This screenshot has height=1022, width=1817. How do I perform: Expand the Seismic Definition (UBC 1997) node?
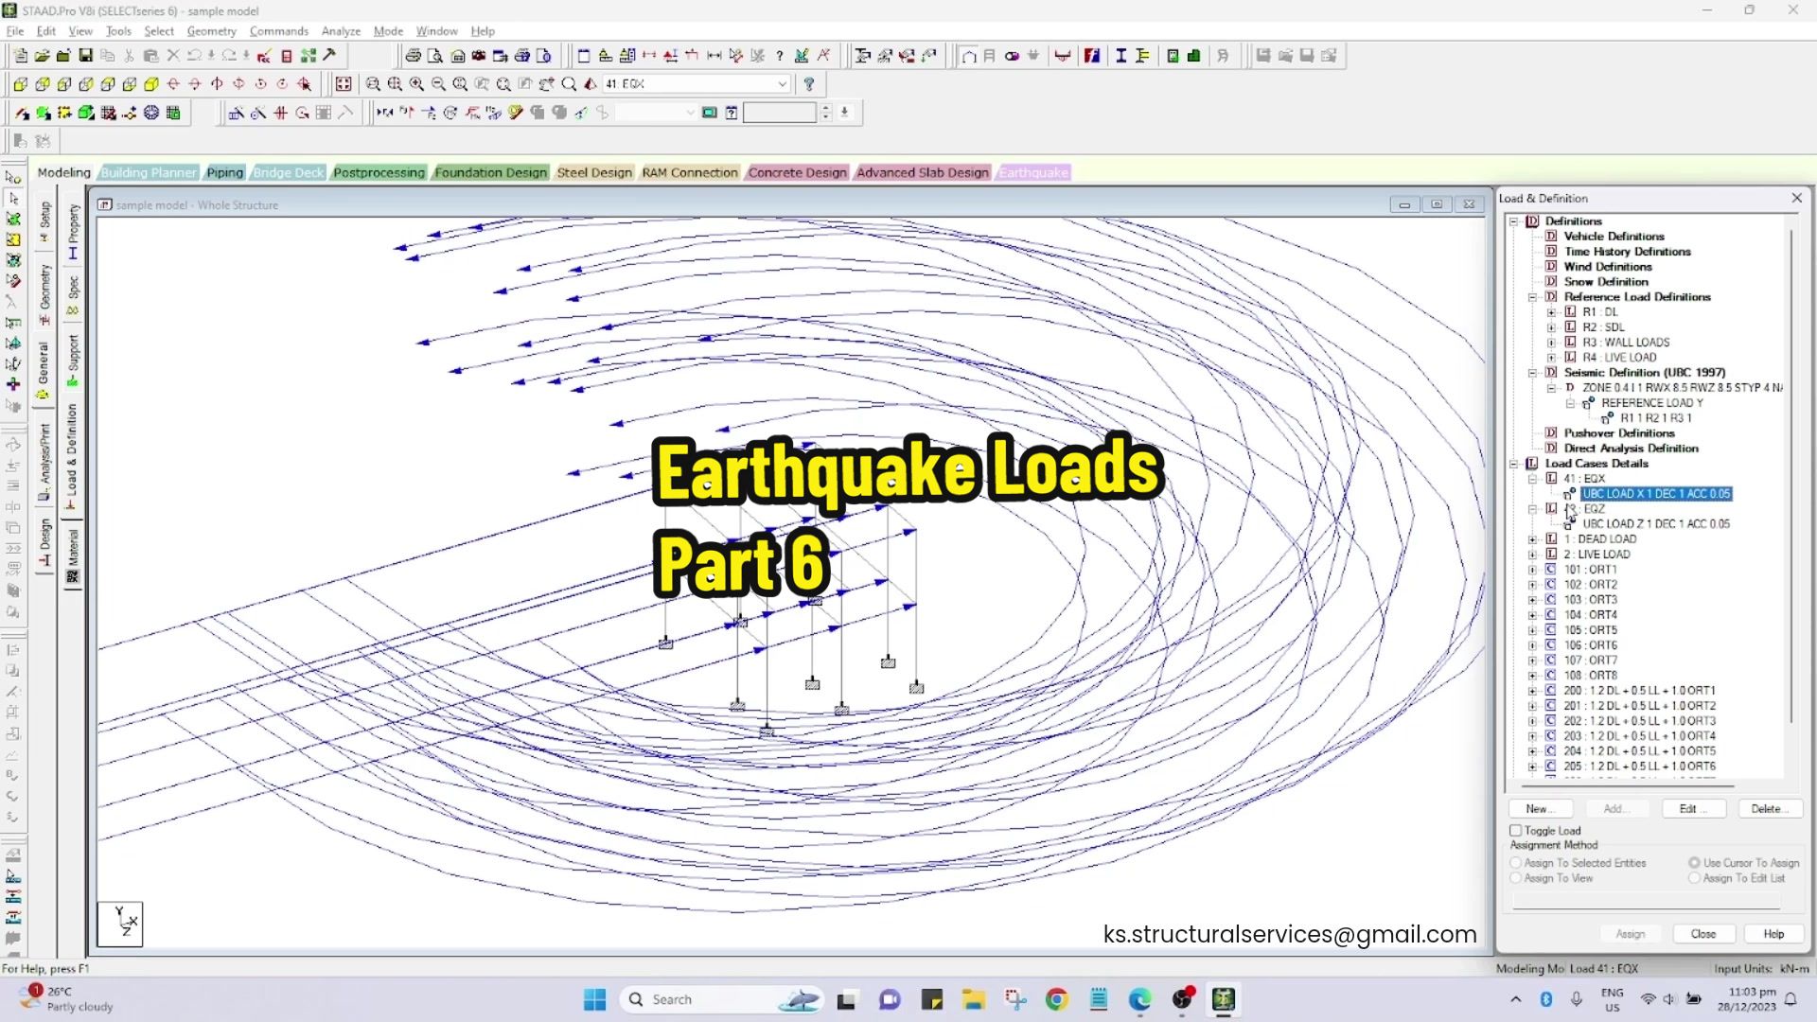(1534, 372)
